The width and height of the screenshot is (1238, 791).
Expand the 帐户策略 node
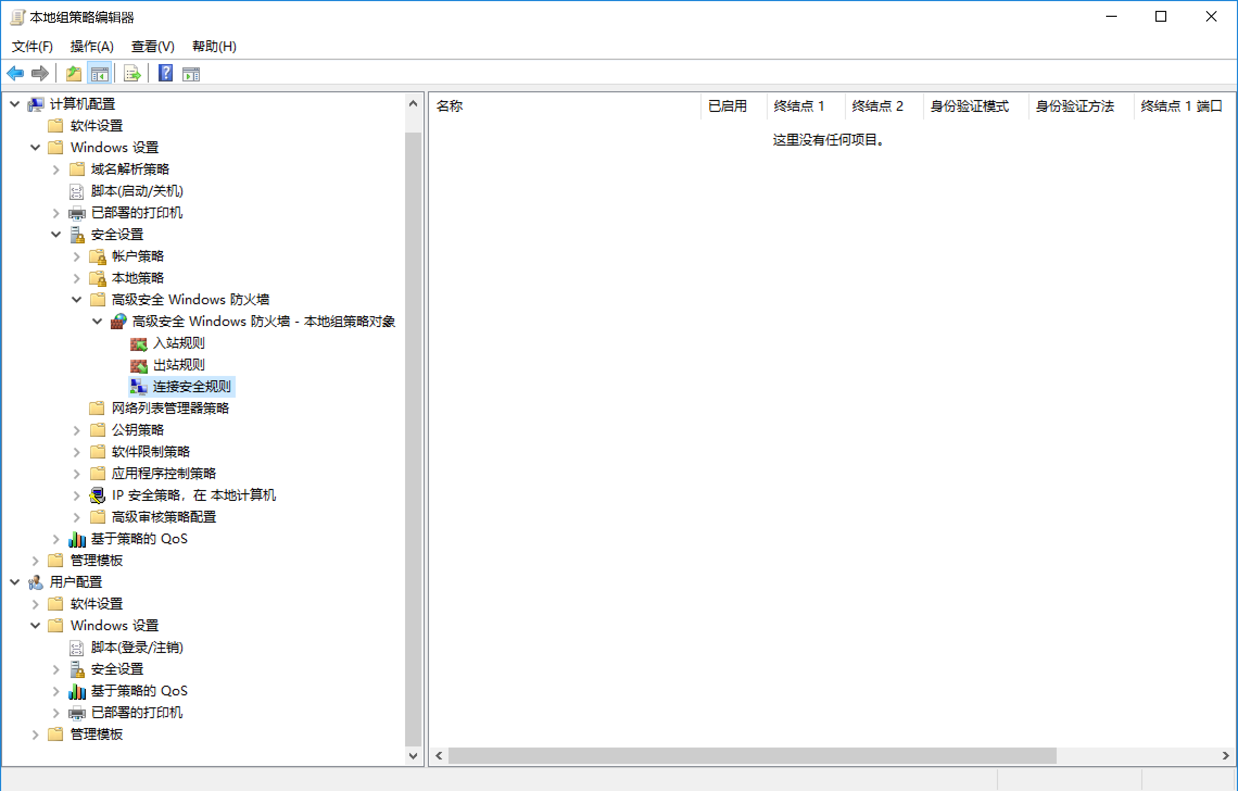coord(77,256)
